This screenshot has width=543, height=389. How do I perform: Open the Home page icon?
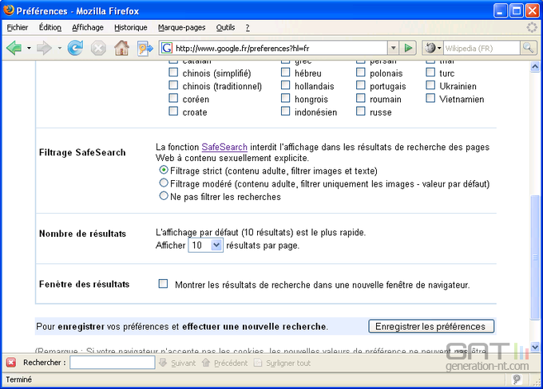coord(121,48)
